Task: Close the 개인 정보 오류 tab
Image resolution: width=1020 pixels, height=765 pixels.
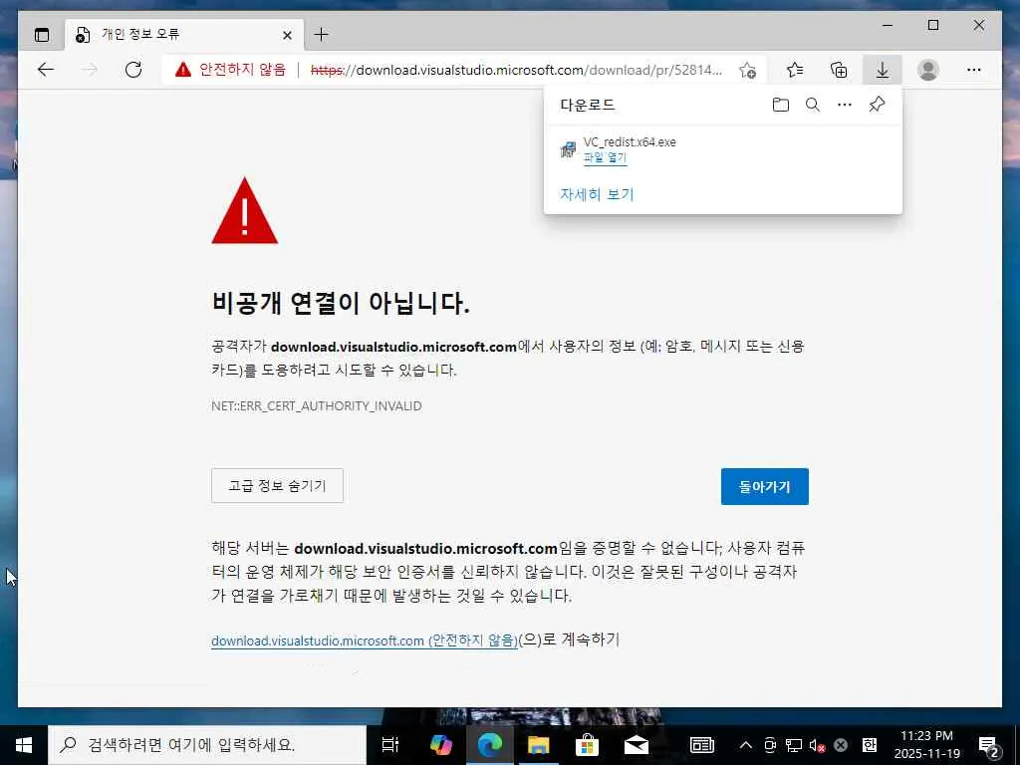Action: tap(287, 35)
